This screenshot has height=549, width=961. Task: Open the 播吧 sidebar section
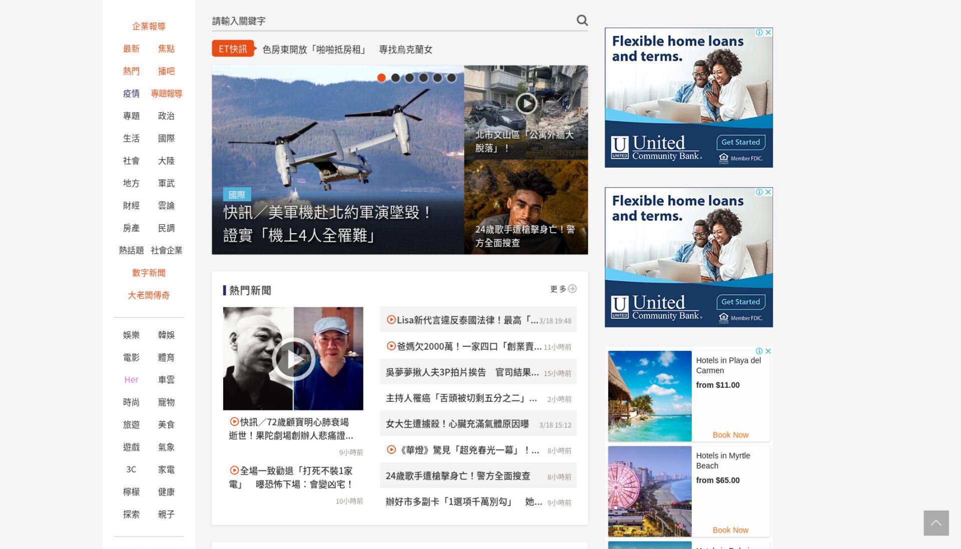point(166,71)
